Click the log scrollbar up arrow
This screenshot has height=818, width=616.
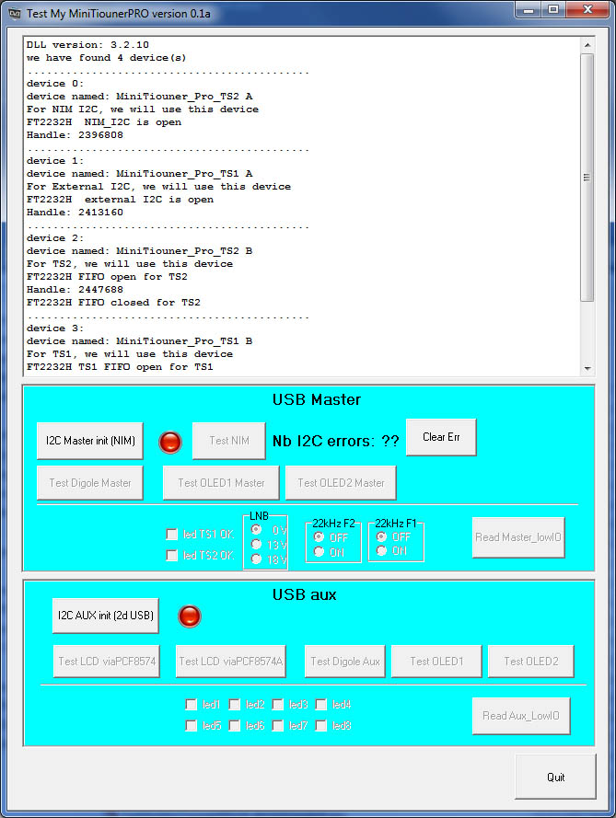click(x=587, y=45)
